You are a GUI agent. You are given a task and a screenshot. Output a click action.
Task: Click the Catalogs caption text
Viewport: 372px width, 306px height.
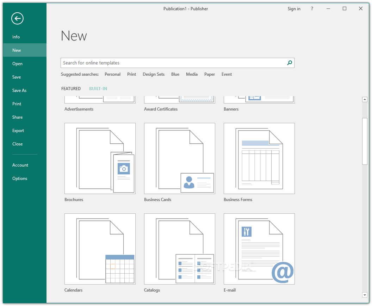point(152,290)
